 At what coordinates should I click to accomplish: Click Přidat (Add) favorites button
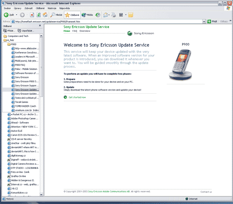[9, 31]
